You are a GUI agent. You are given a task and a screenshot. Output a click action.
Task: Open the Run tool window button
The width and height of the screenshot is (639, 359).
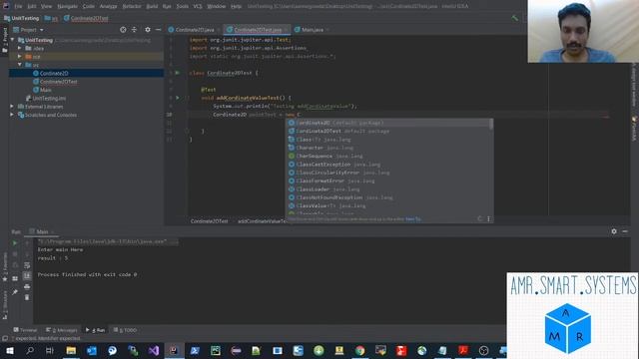[x=95, y=330]
